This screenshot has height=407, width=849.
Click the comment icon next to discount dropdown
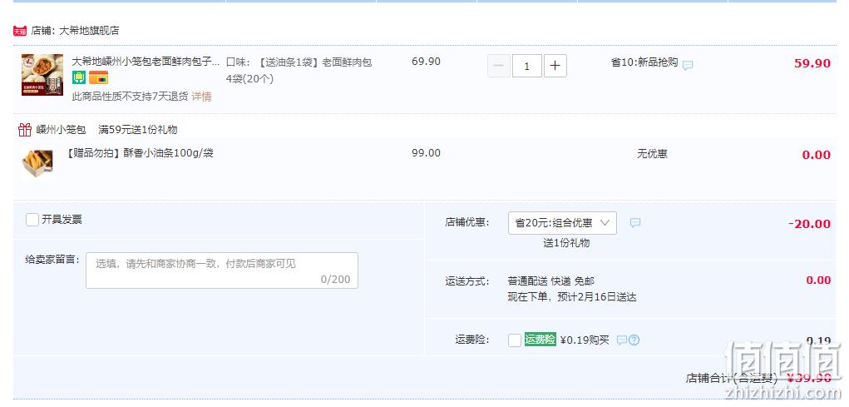click(635, 223)
